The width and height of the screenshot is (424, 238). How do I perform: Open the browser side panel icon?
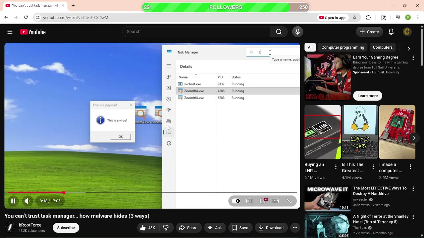click(x=383, y=18)
